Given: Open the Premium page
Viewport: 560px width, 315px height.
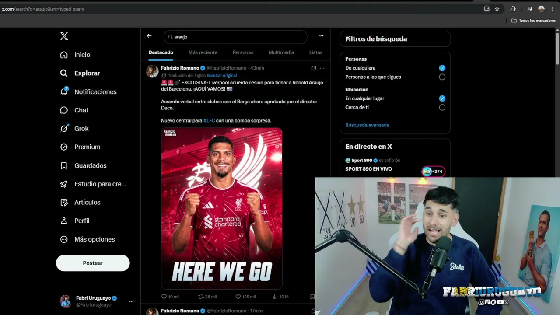Looking at the screenshot, I should click(80, 147).
